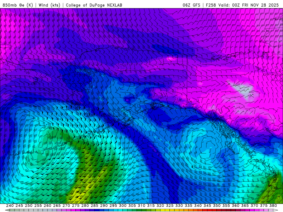Click the 345 value on the color scale
The image size is (283, 212).
click(x=207, y=206)
